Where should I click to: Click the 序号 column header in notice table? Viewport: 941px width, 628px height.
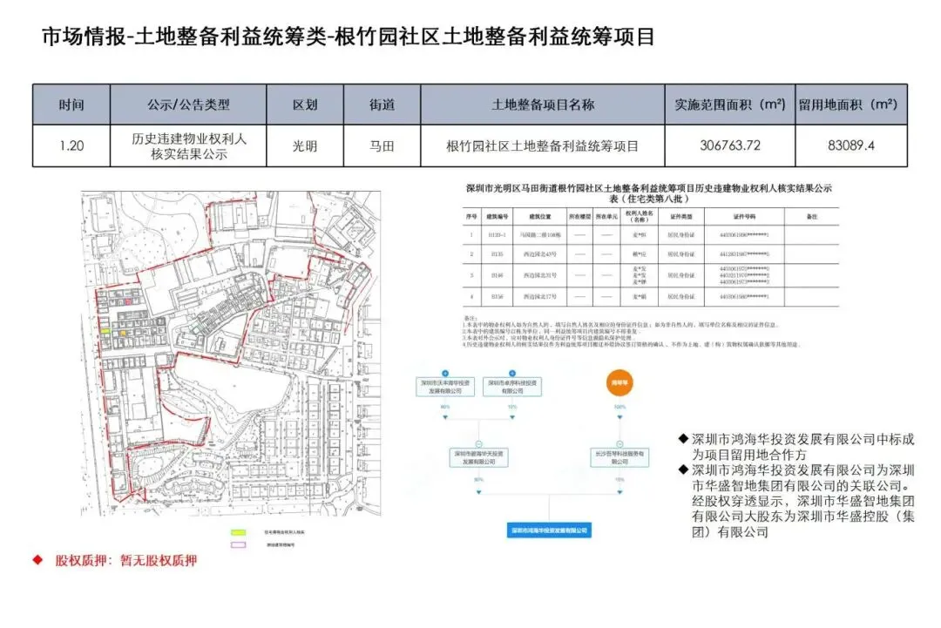[x=471, y=217]
